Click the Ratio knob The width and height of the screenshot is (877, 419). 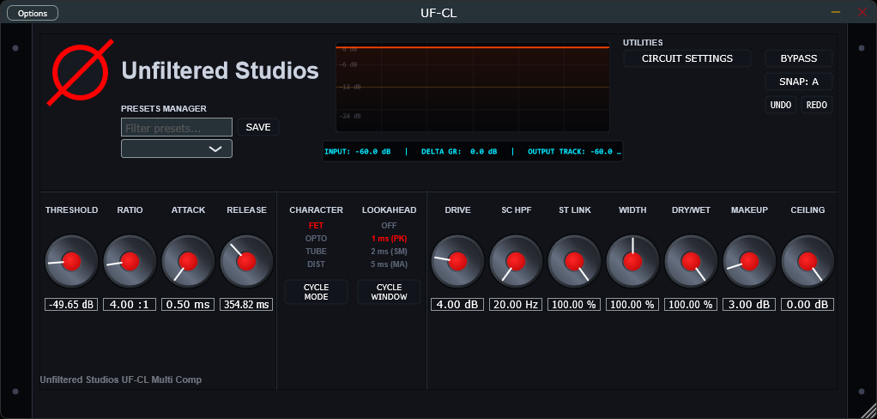coord(130,261)
